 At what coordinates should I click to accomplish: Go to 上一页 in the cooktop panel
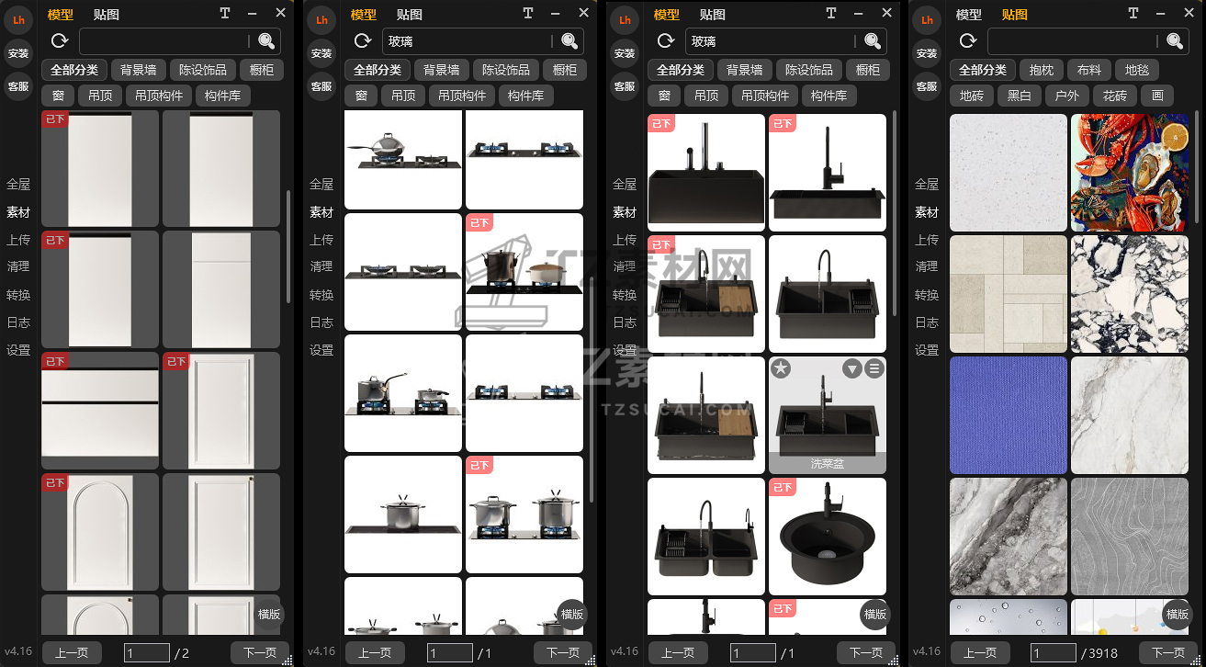pyautogui.click(x=375, y=653)
